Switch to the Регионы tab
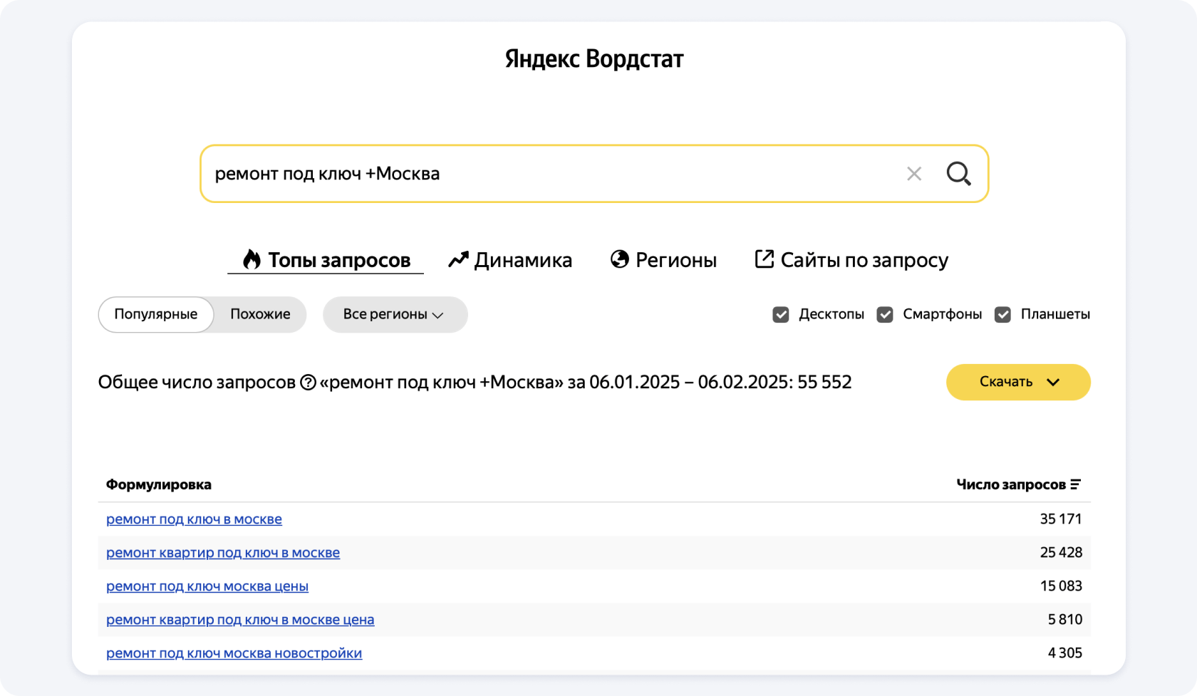This screenshot has width=1197, height=696. [675, 260]
